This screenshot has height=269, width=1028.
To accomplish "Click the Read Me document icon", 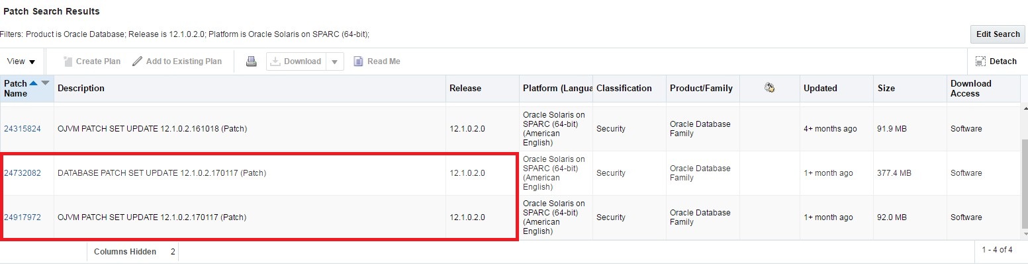I will [358, 61].
